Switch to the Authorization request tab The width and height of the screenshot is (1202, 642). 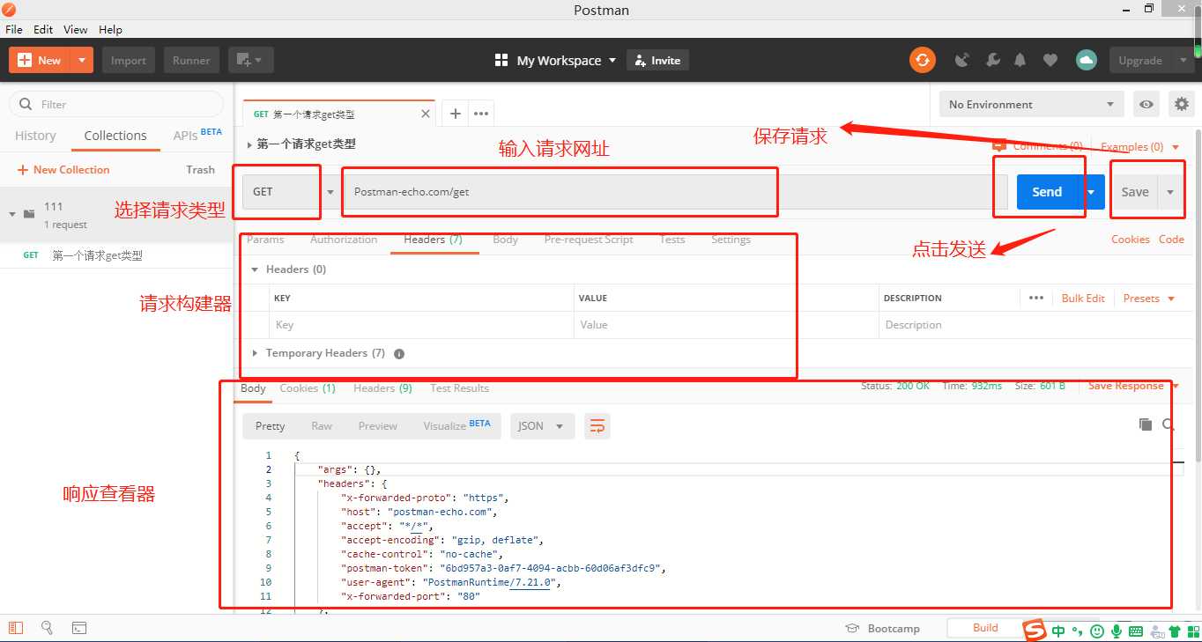pyautogui.click(x=344, y=240)
